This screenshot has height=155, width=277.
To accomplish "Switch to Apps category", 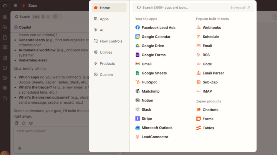I will pos(109,19).
